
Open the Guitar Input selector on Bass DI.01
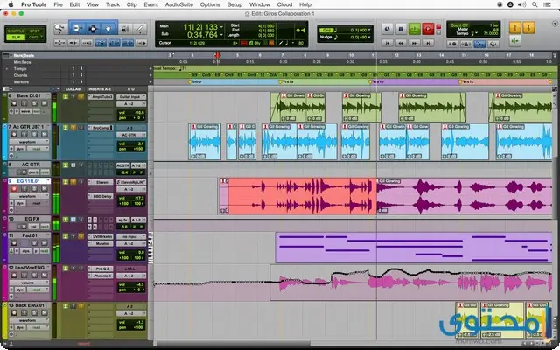pos(130,97)
